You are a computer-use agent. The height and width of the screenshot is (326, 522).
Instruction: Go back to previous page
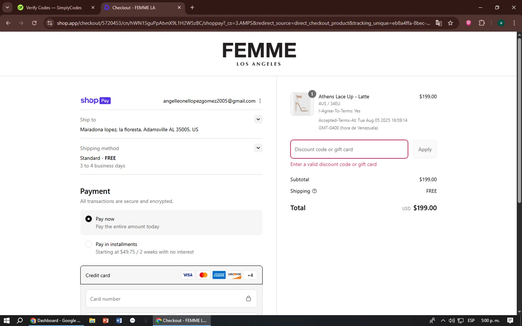point(8,23)
